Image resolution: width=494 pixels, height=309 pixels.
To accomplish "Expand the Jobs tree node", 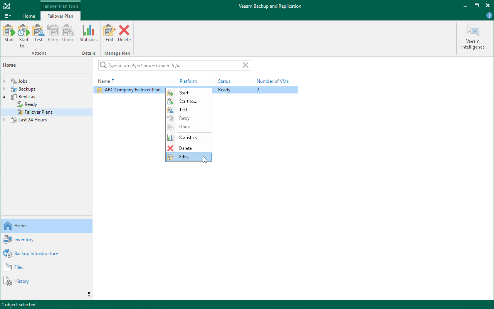I will (x=4, y=81).
